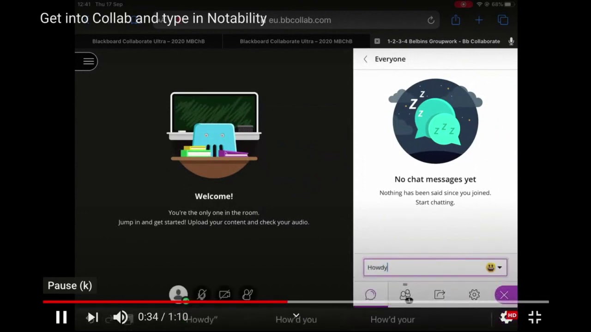
Task: Switch to first Blackboard Collaborate Ultra tab
Action: click(148, 41)
